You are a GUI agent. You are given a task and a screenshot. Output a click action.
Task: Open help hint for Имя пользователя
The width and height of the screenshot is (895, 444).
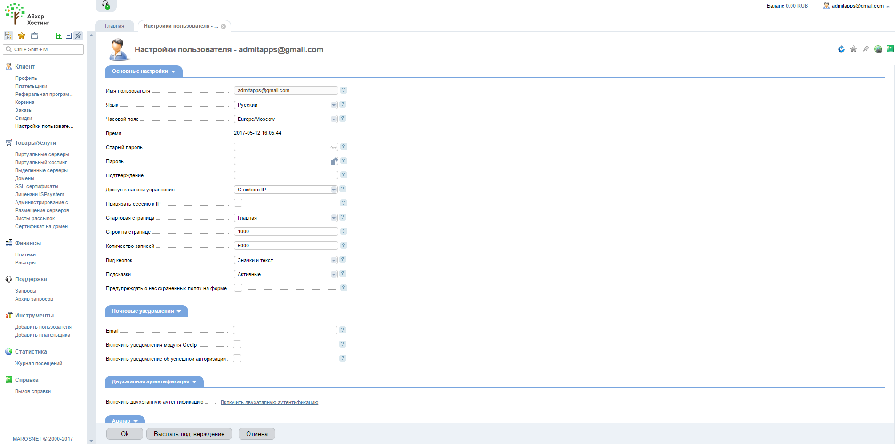(344, 90)
